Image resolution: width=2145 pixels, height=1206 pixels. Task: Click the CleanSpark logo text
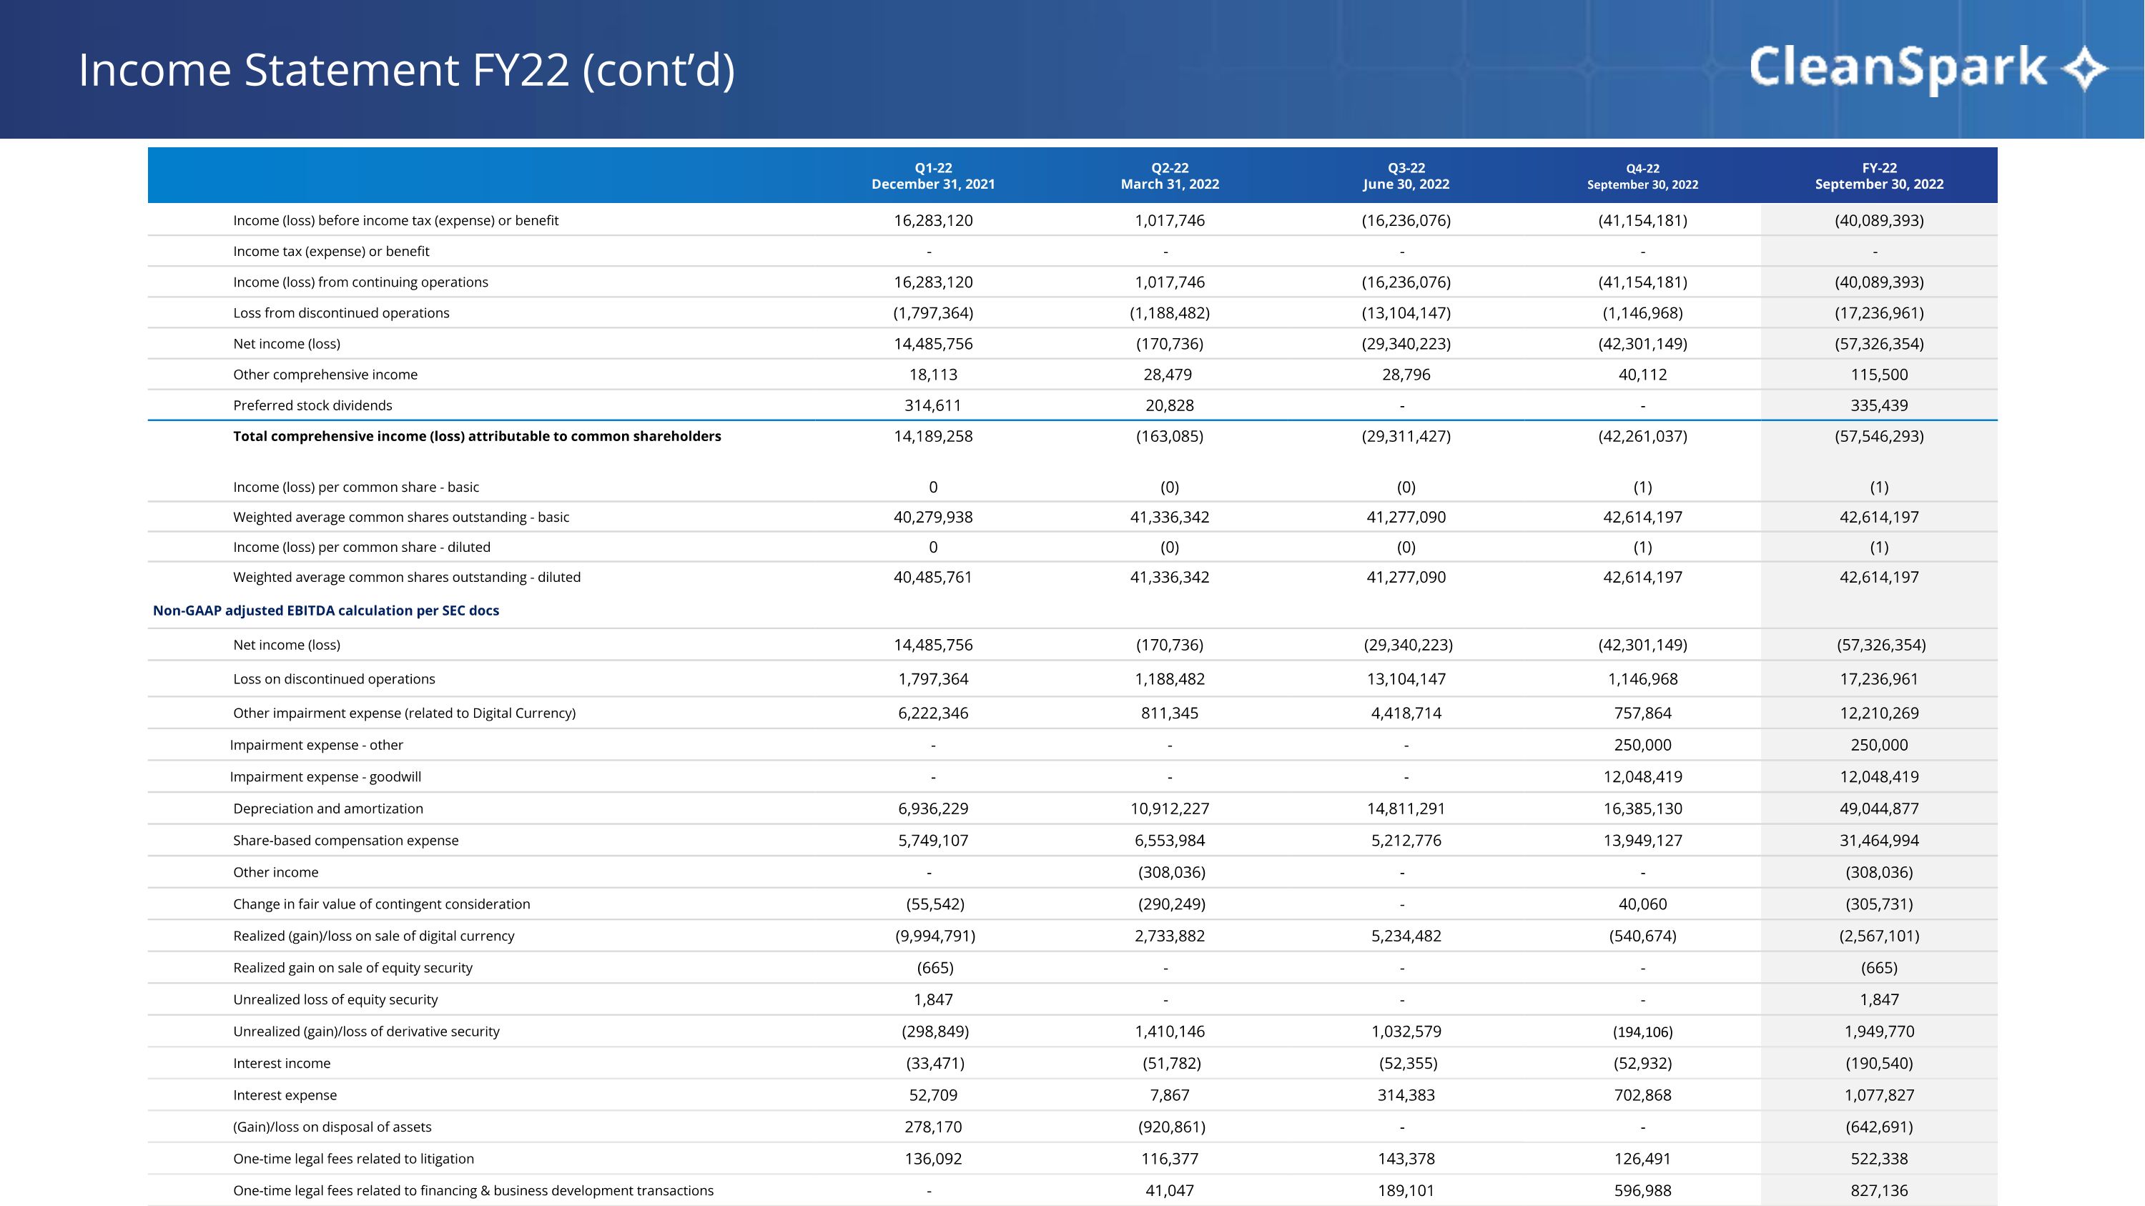(x=1897, y=68)
